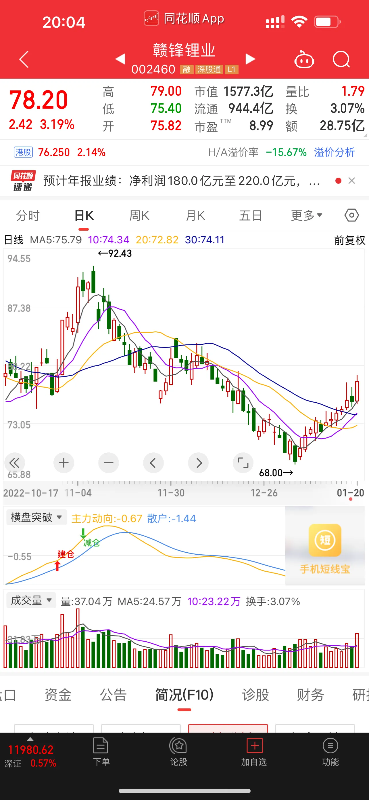Open the 溢价分析 link
Viewport: 369px width, 800px height.
pyautogui.click(x=334, y=152)
